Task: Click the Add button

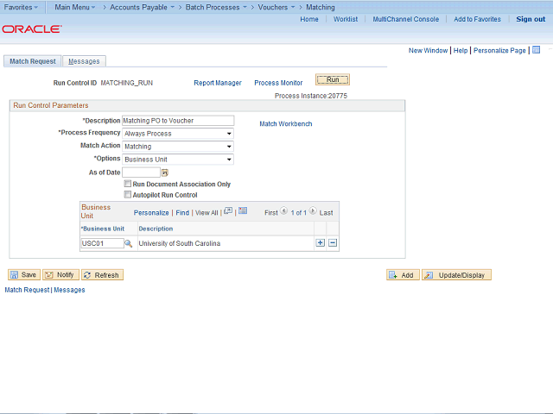Action: (x=403, y=274)
